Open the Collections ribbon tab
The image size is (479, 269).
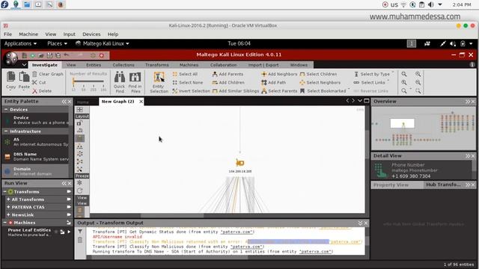[123, 65]
